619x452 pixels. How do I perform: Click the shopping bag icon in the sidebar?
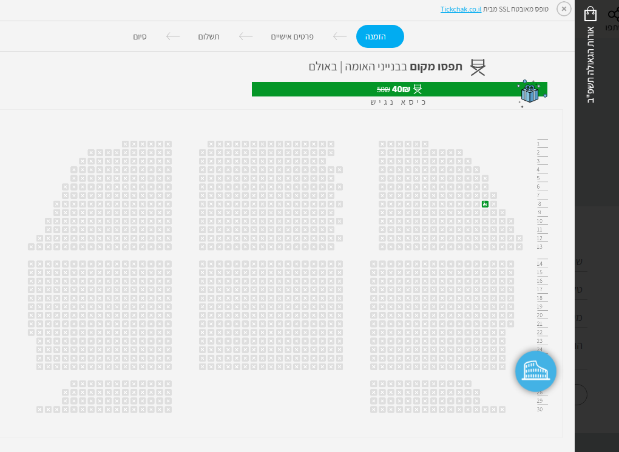(590, 14)
